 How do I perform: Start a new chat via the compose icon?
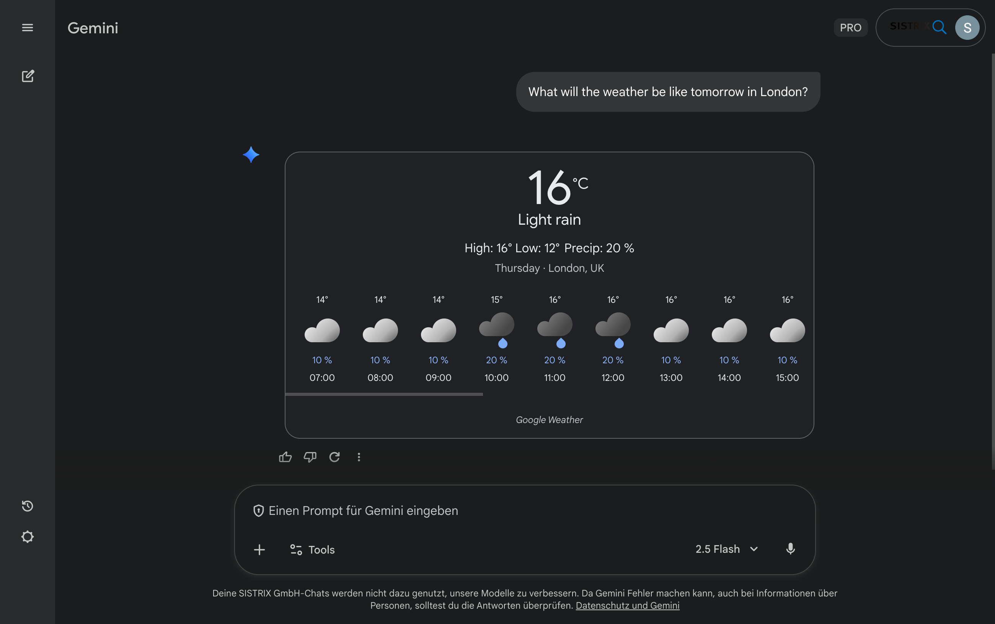[x=28, y=76]
